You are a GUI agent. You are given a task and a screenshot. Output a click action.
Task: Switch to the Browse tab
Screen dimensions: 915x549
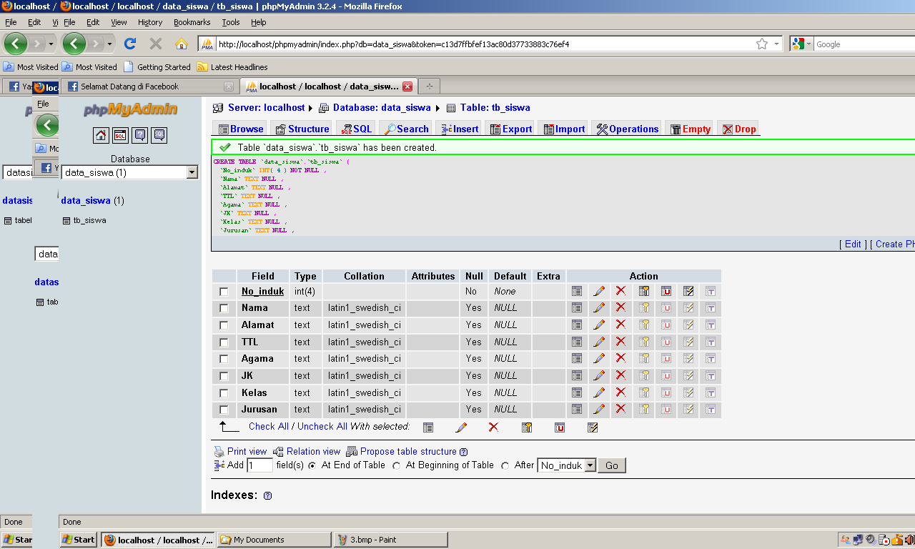point(240,129)
